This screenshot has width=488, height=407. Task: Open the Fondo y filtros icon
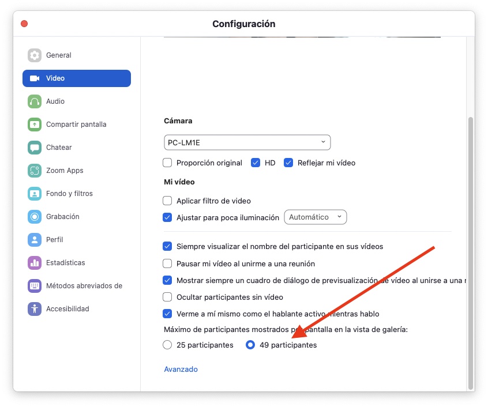(x=35, y=194)
